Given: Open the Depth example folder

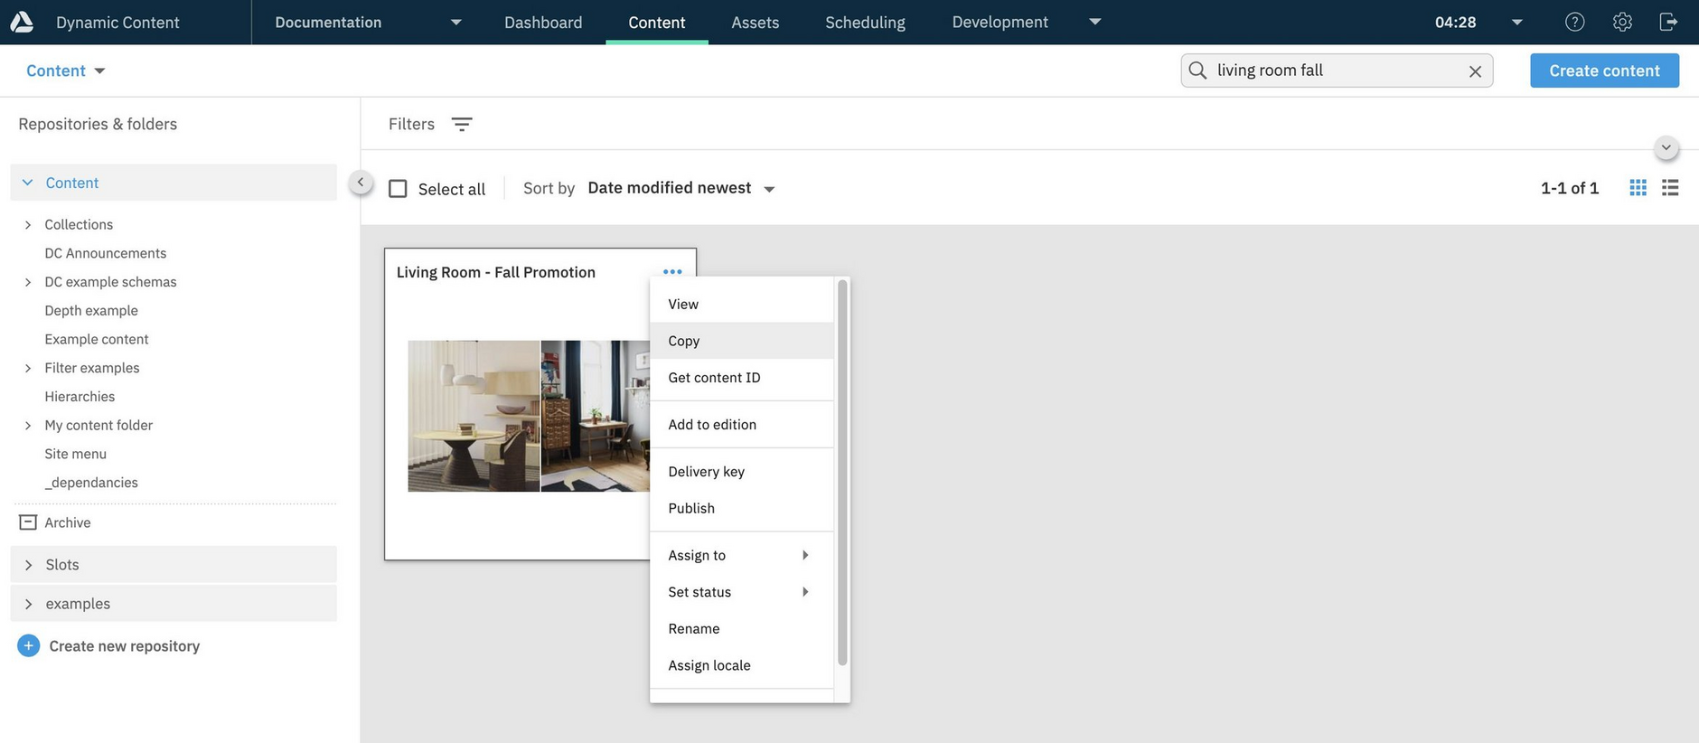Looking at the screenshot, I should (91, 310).
